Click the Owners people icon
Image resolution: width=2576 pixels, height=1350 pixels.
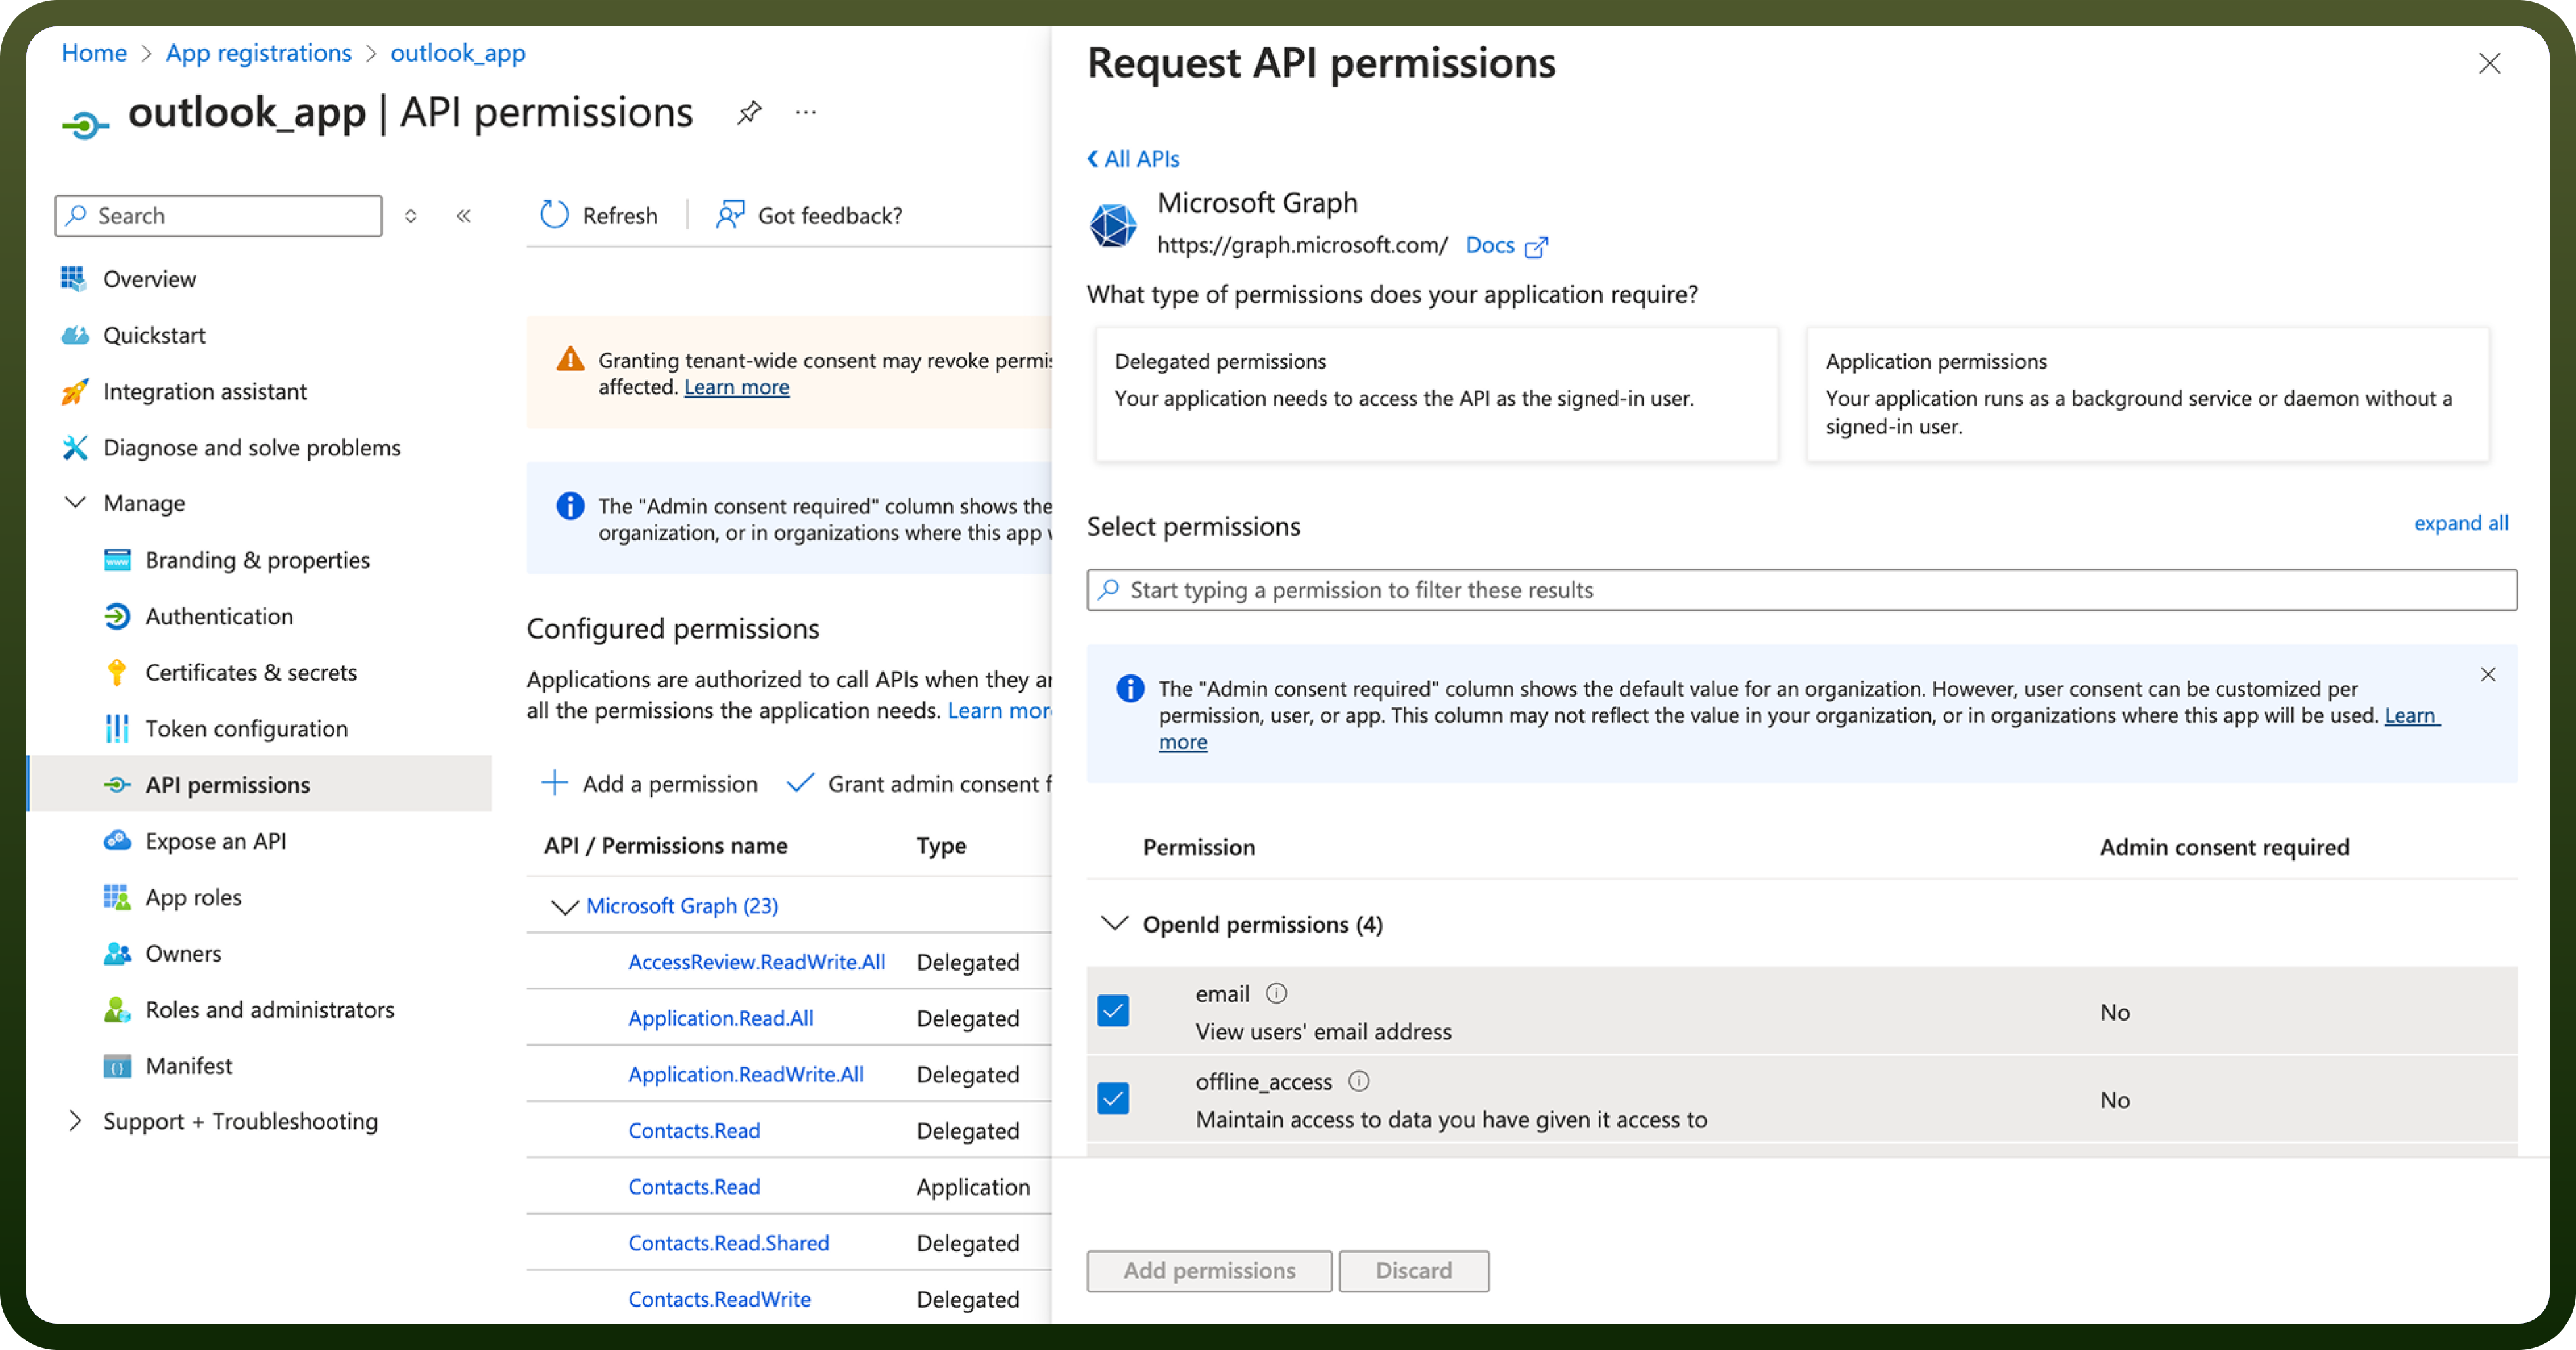click(117, 953)
